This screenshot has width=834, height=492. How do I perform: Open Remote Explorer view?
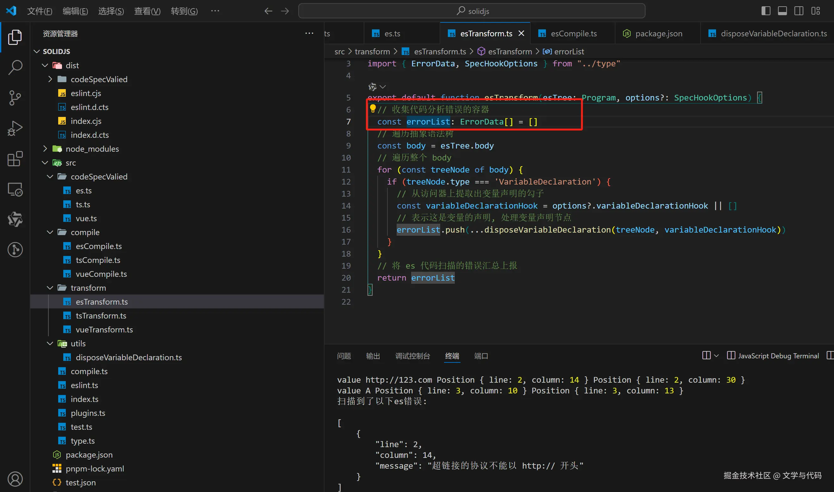(15, 189)
